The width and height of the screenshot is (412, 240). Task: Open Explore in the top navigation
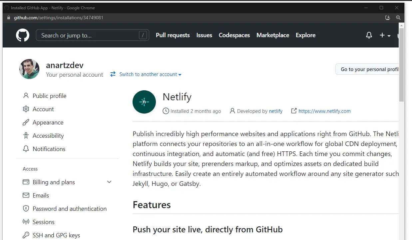pyautogui.click(x=305, y=35)
